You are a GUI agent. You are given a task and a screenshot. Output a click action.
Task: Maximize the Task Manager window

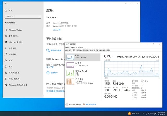pyautogui.click(x=153, y=44)
